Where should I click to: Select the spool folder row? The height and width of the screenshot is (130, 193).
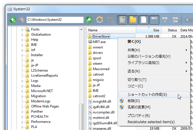tap(95, 58)
